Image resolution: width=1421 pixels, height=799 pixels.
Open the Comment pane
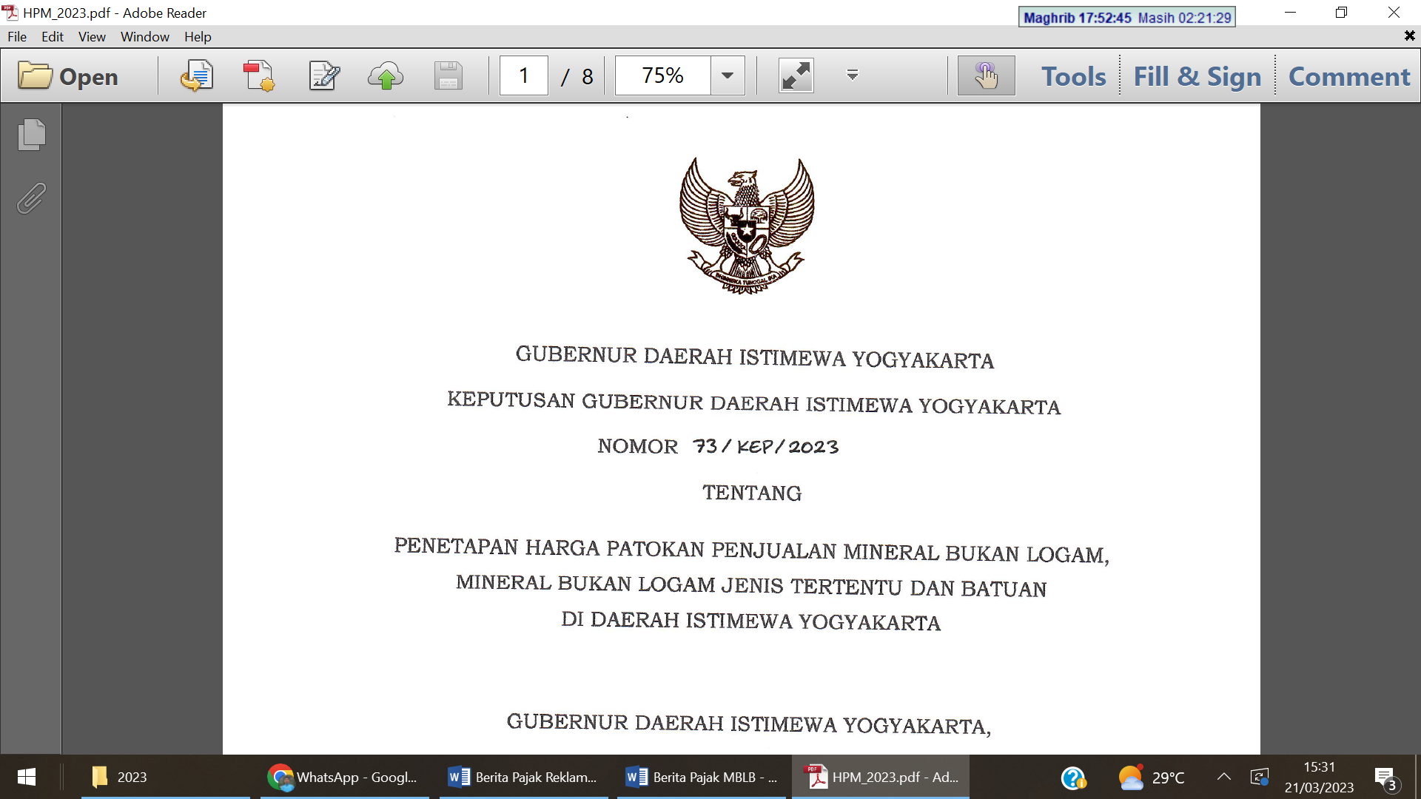(1349, 76)
